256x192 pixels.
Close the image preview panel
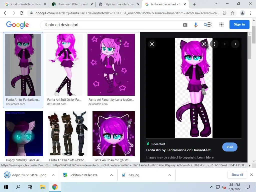[152, 44]
